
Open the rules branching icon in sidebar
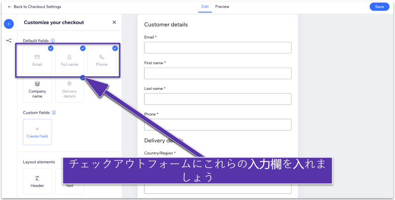point(9,40)
